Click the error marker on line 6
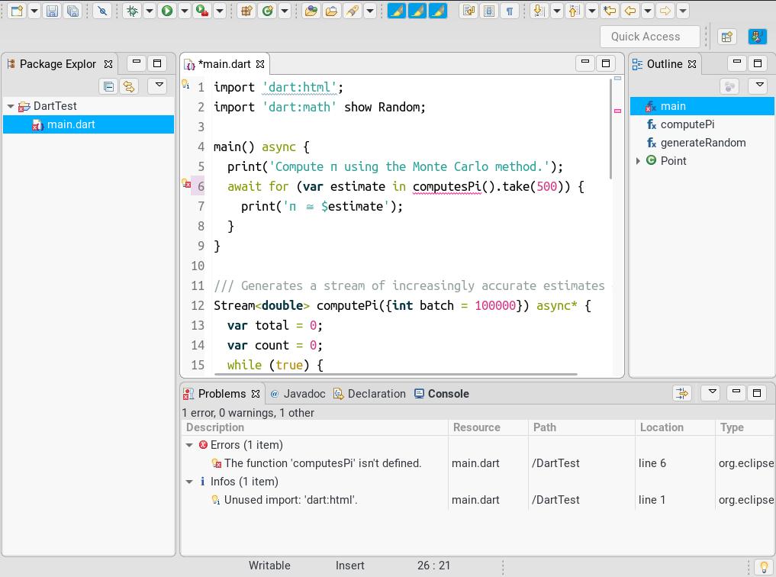 coord(187,184)
